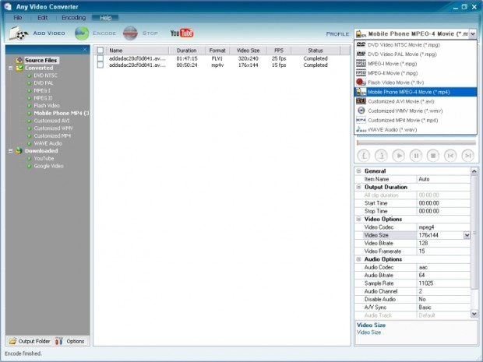Click the Play button in preview
Screen dimensions: 483x362
point(399,156)
